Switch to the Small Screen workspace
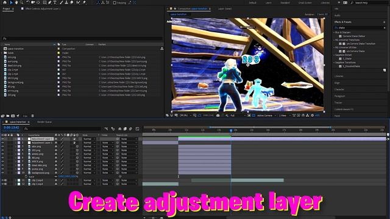The height and width of the screenshot is (219, 390). [305, 2]
